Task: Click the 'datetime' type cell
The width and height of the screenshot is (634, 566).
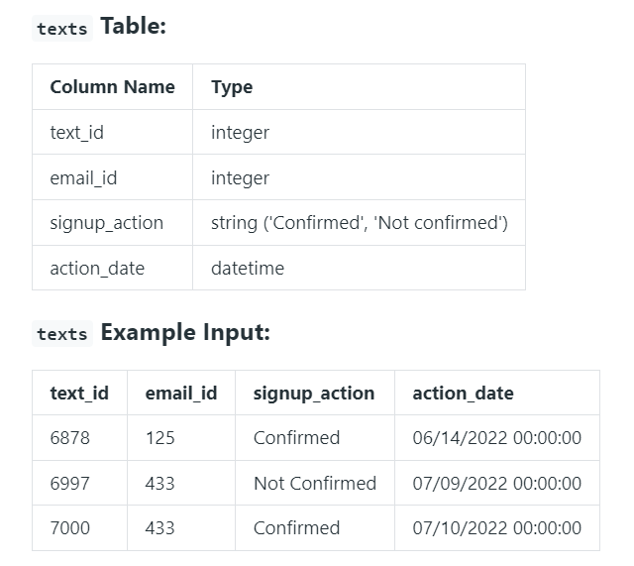Action: tap(359, 268)
